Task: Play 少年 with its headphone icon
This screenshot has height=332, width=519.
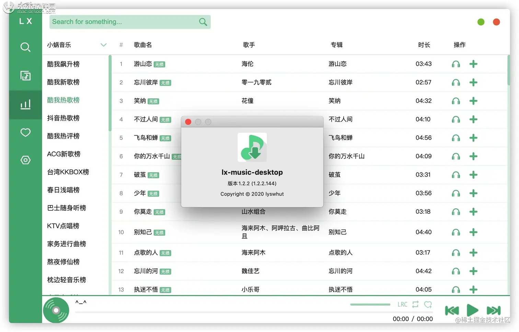Action: [456, 194]
